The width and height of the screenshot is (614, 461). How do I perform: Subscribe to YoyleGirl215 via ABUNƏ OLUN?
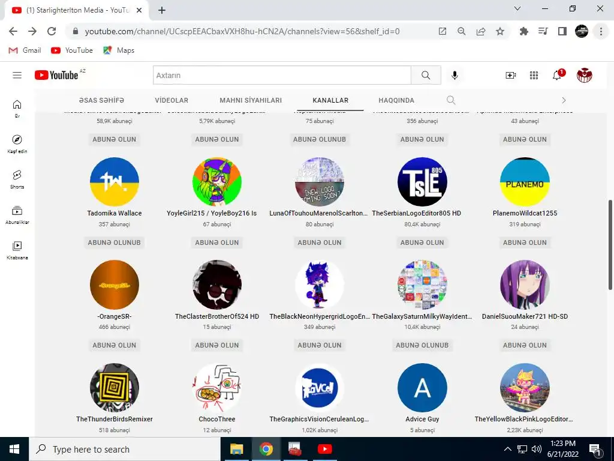click(217, 243)
